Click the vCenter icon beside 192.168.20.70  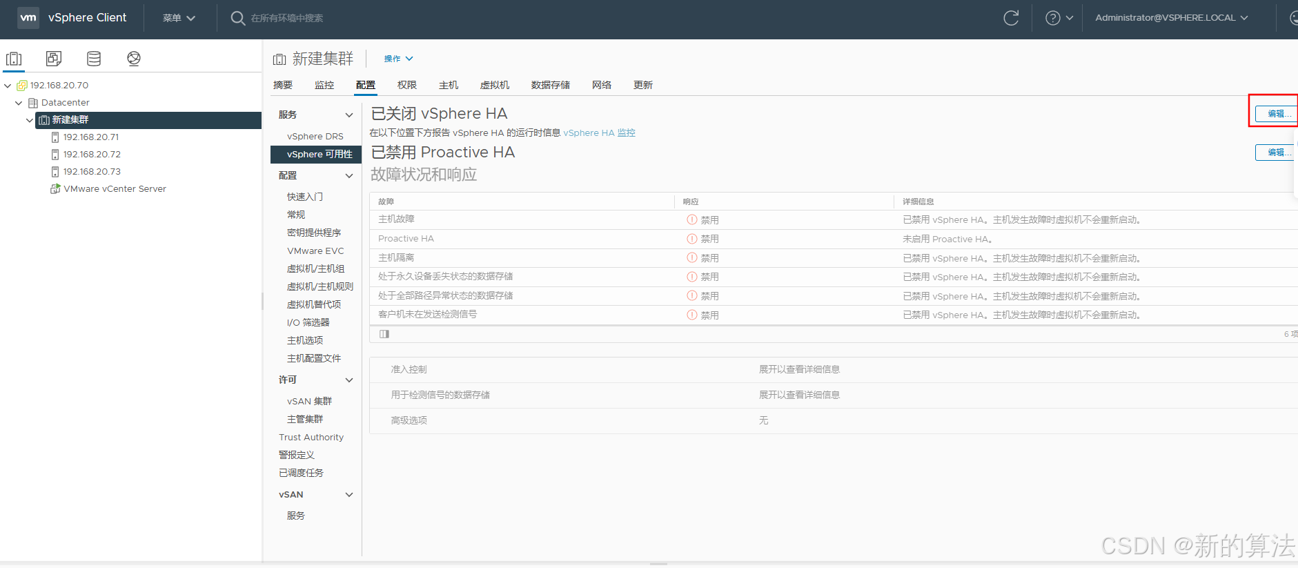point(22,86)
